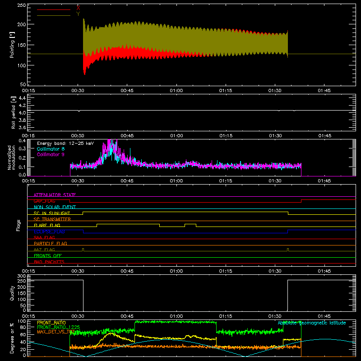Click the Pointing axis label
Image resolution: width=361 pixels, height=361 pixels.
point(12,45)
